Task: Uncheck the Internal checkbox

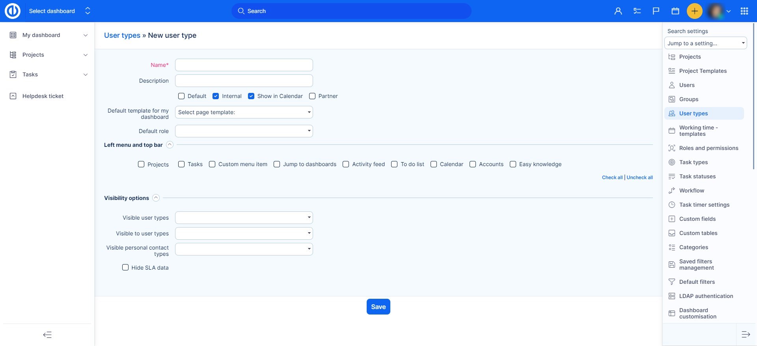Action: tap(216, 96)
